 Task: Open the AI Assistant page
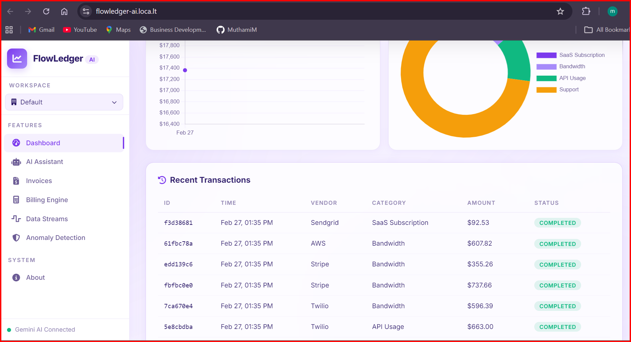click(x=64, y=162)
